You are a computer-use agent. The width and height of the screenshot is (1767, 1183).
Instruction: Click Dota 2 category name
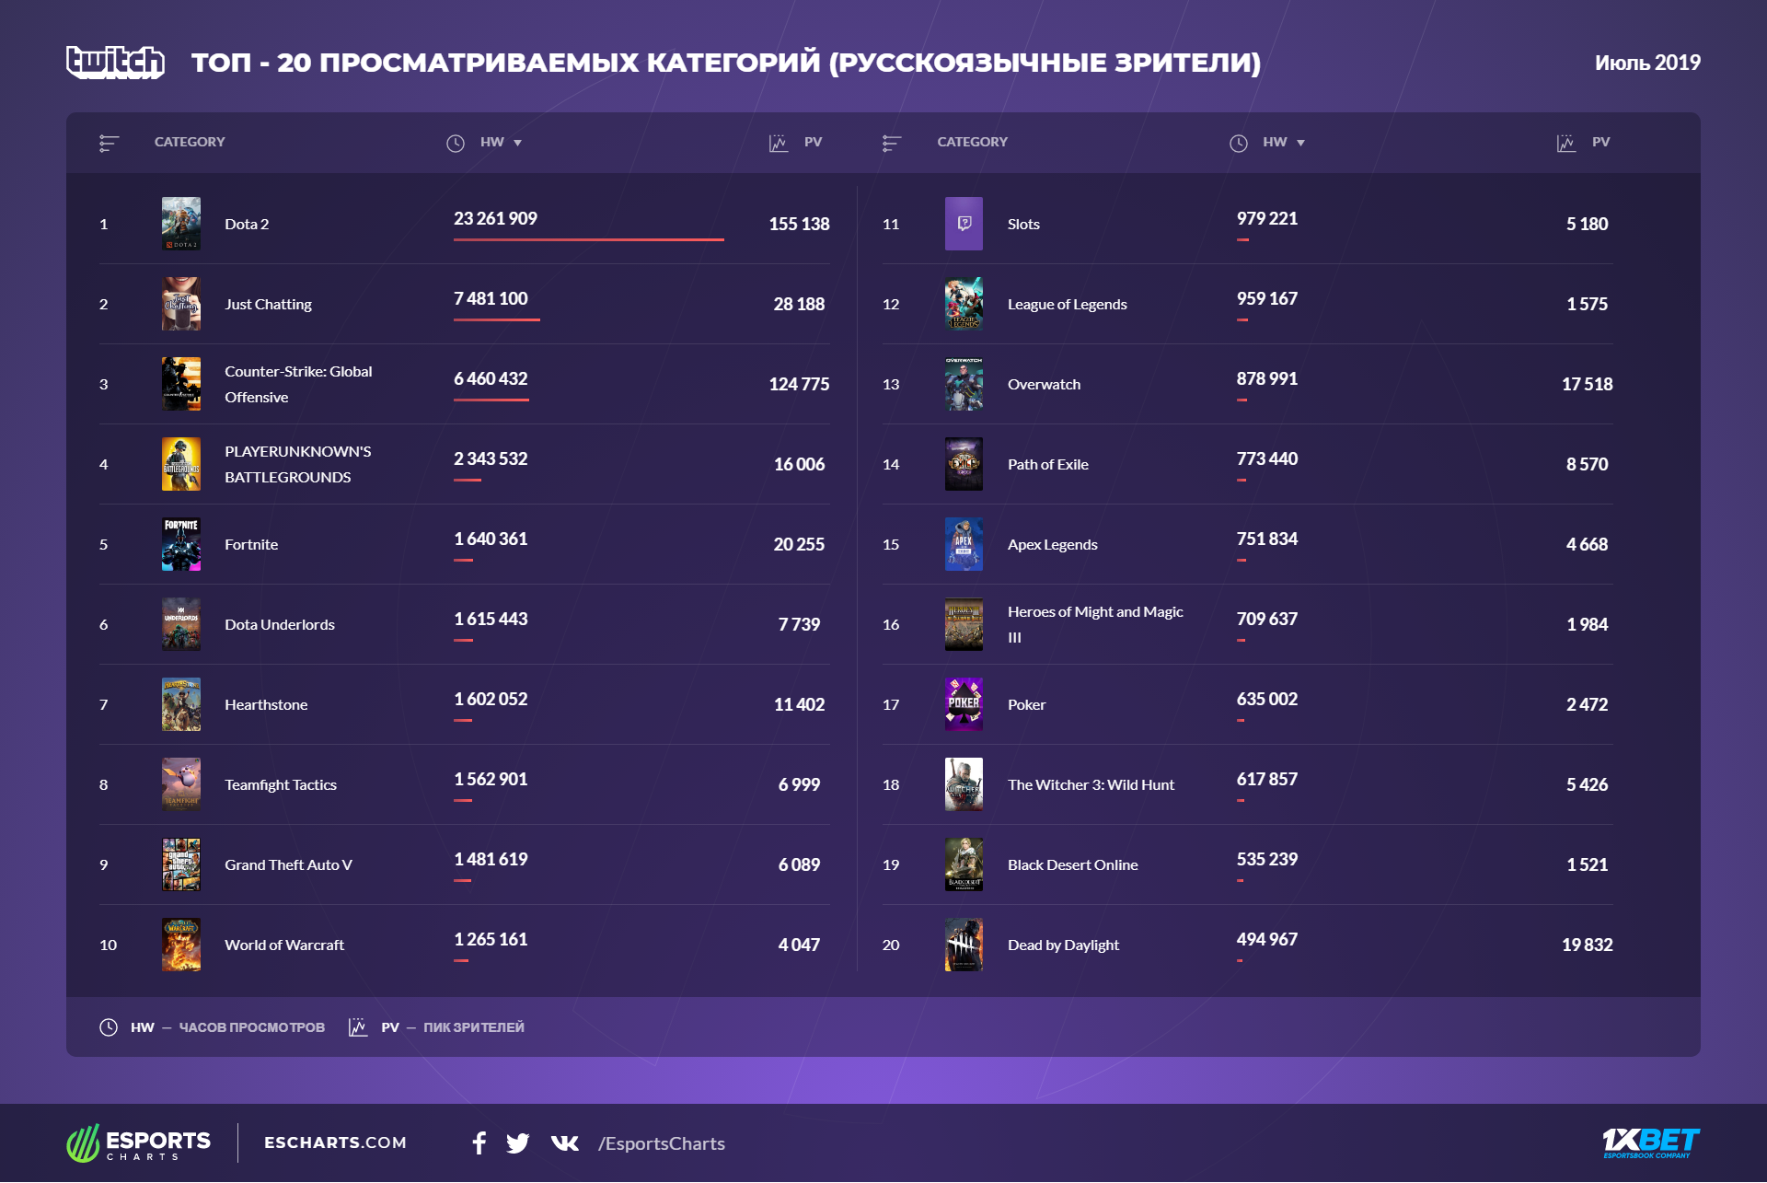click(x=247, y=224)
